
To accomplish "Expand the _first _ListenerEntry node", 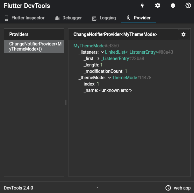I will pos(98,59).
